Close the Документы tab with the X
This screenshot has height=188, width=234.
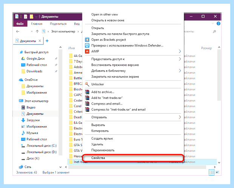tap(40, 41)
